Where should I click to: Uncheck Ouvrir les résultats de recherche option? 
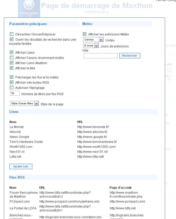coord(11,39)
